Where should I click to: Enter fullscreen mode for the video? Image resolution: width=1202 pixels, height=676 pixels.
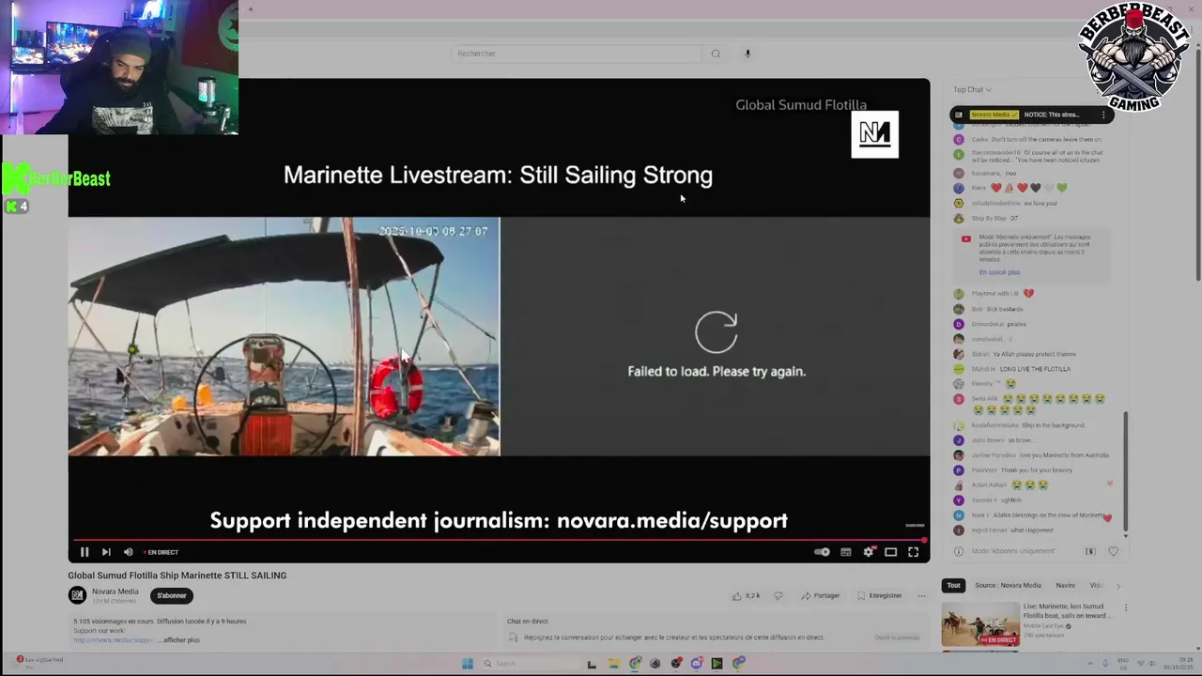click(x=913, y=552)
